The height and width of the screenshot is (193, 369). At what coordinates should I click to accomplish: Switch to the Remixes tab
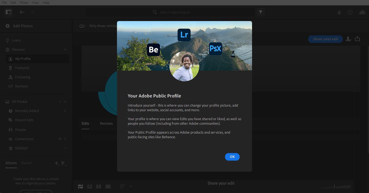tap(106, 124)
